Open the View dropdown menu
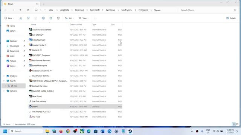 coord(84,18)
